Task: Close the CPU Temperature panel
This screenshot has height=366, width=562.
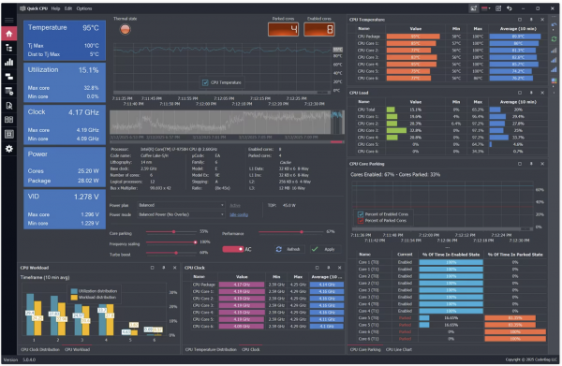Action: click(x=542, y=20)
